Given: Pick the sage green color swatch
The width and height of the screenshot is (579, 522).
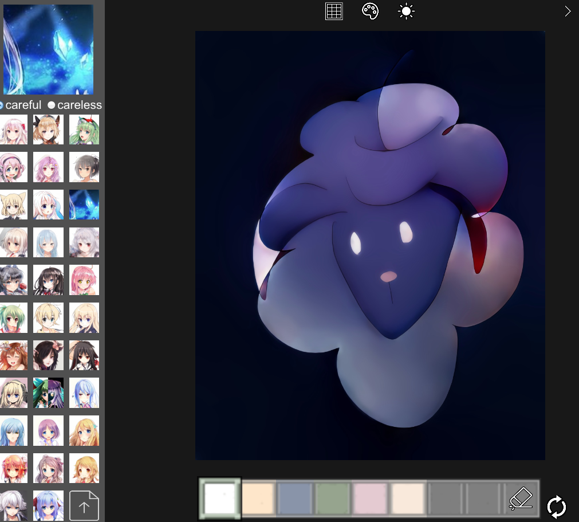Looking at the screenshot, I should click(332, 499).
